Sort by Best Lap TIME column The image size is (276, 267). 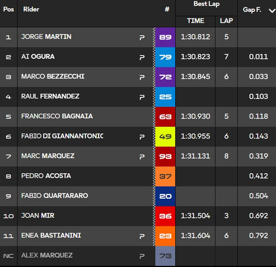[x=196, y=21]
